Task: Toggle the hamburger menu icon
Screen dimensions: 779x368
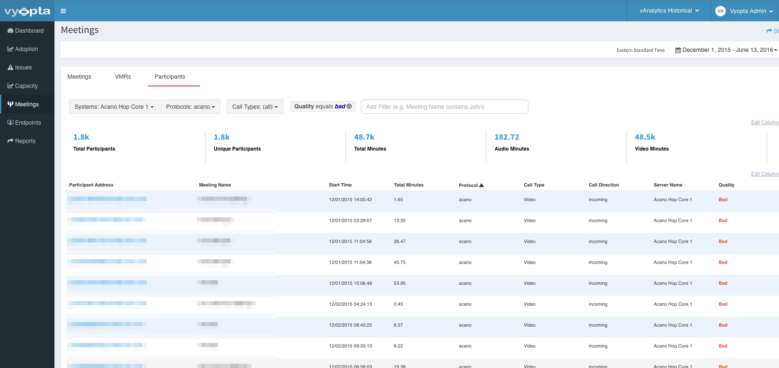Action: (x=63, y=11)
